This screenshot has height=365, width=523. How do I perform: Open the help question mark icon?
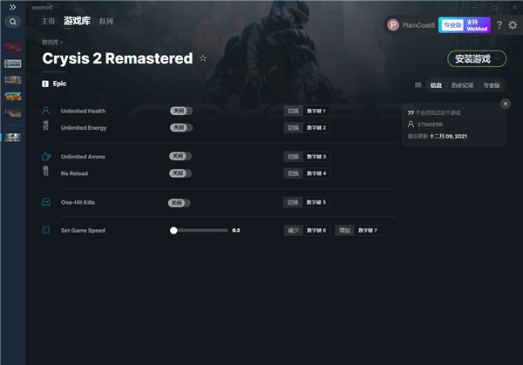pos(499,24)
